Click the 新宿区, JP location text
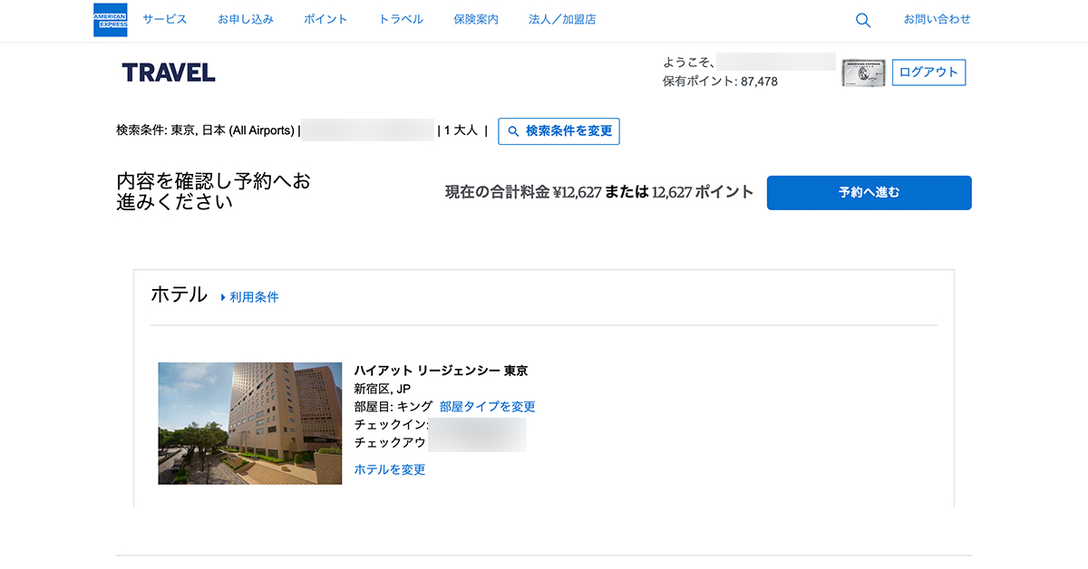This screenshot has width=1088, height=569. pos(382,389)
